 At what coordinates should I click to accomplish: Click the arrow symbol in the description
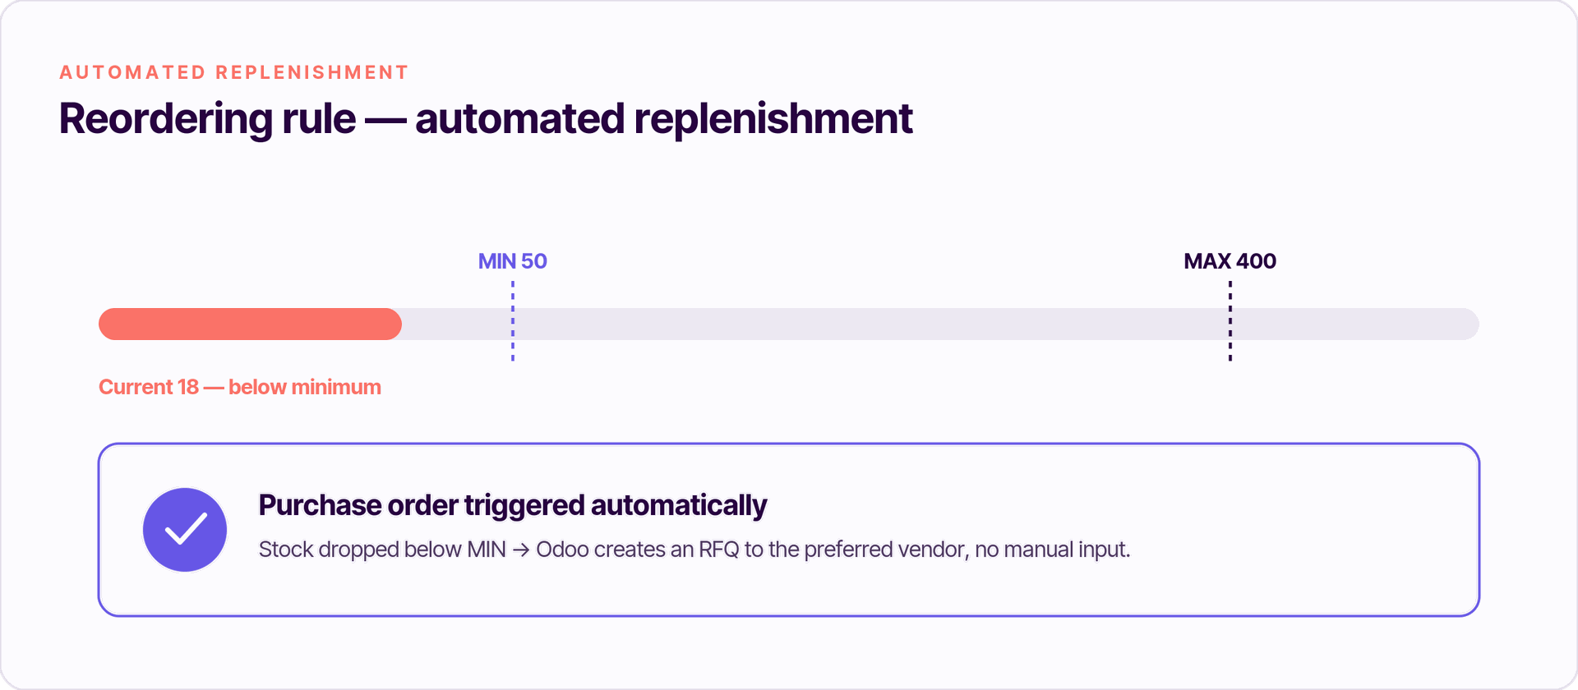pos(521,550)
